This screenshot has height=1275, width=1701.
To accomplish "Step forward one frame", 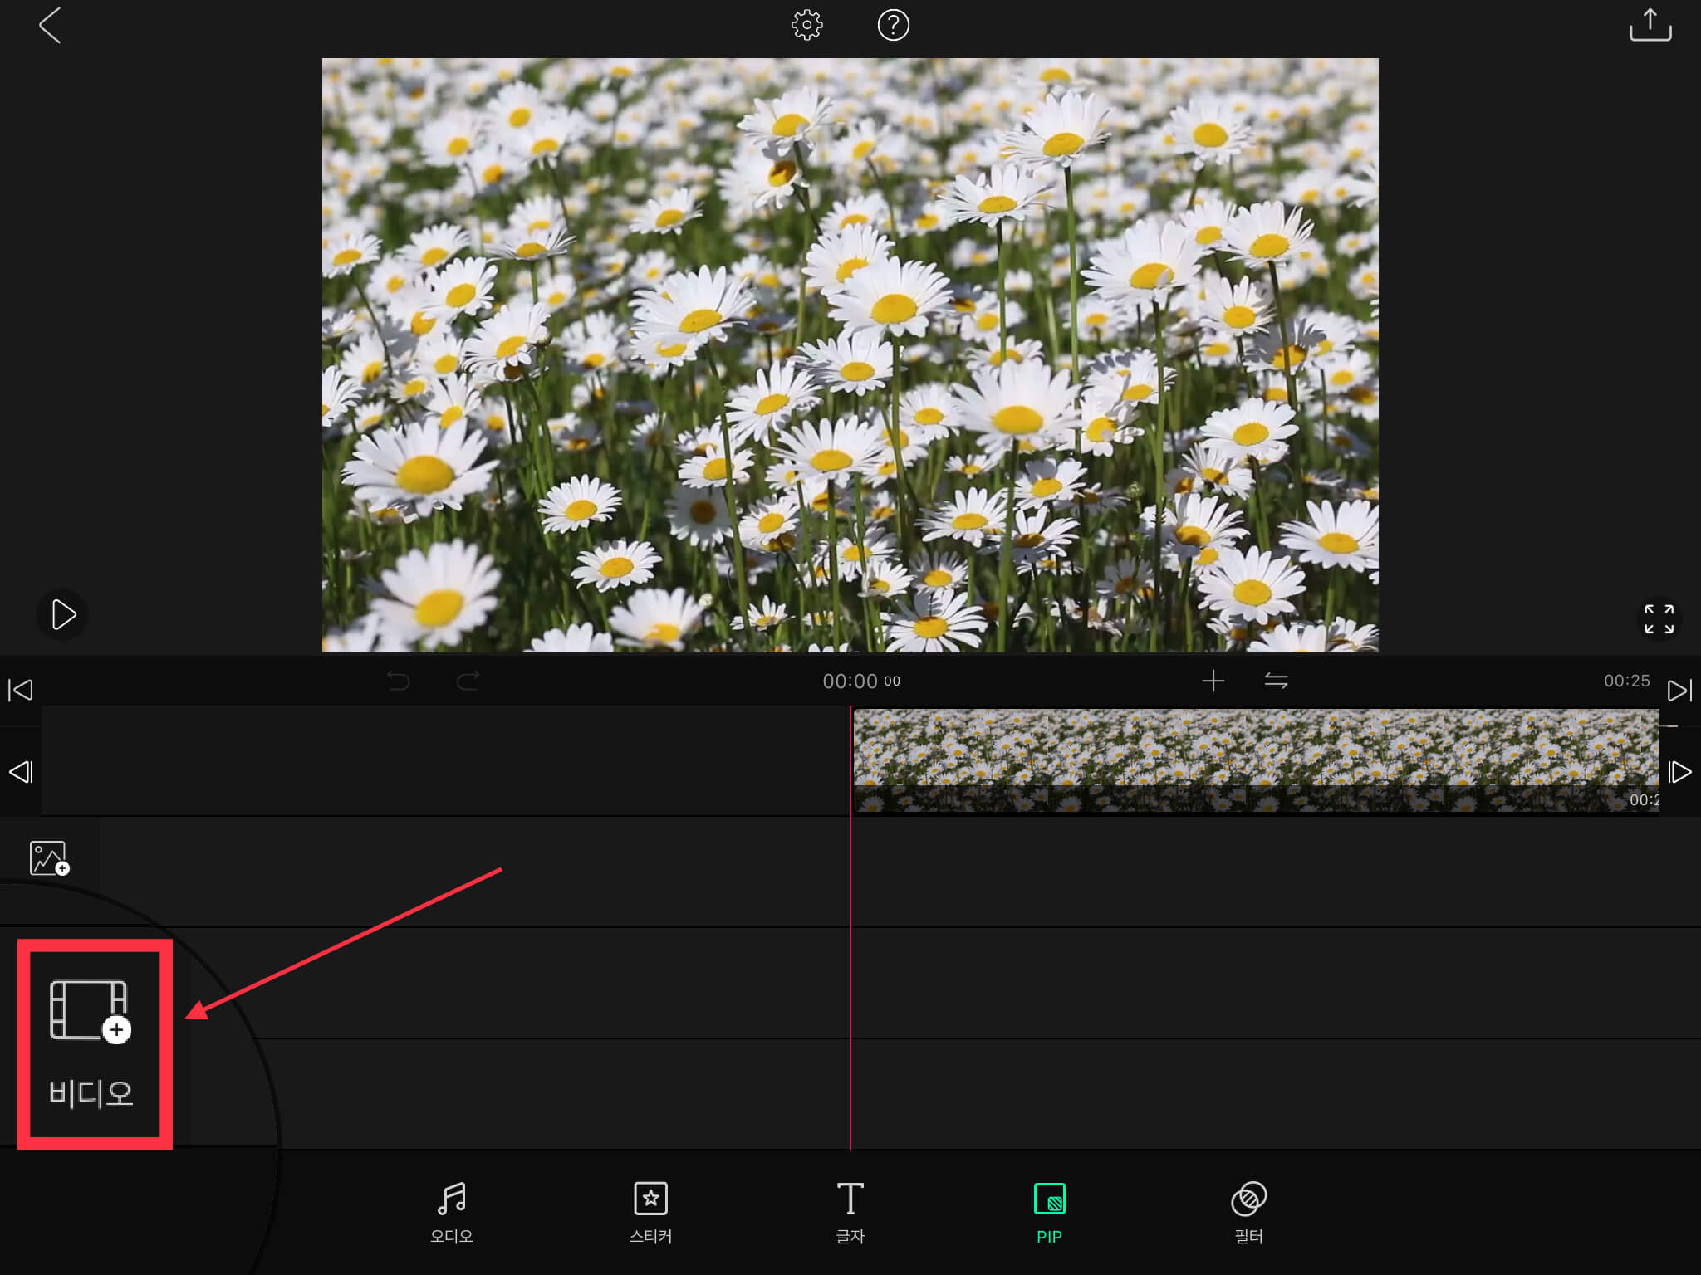I will [x=1679, y=772].
